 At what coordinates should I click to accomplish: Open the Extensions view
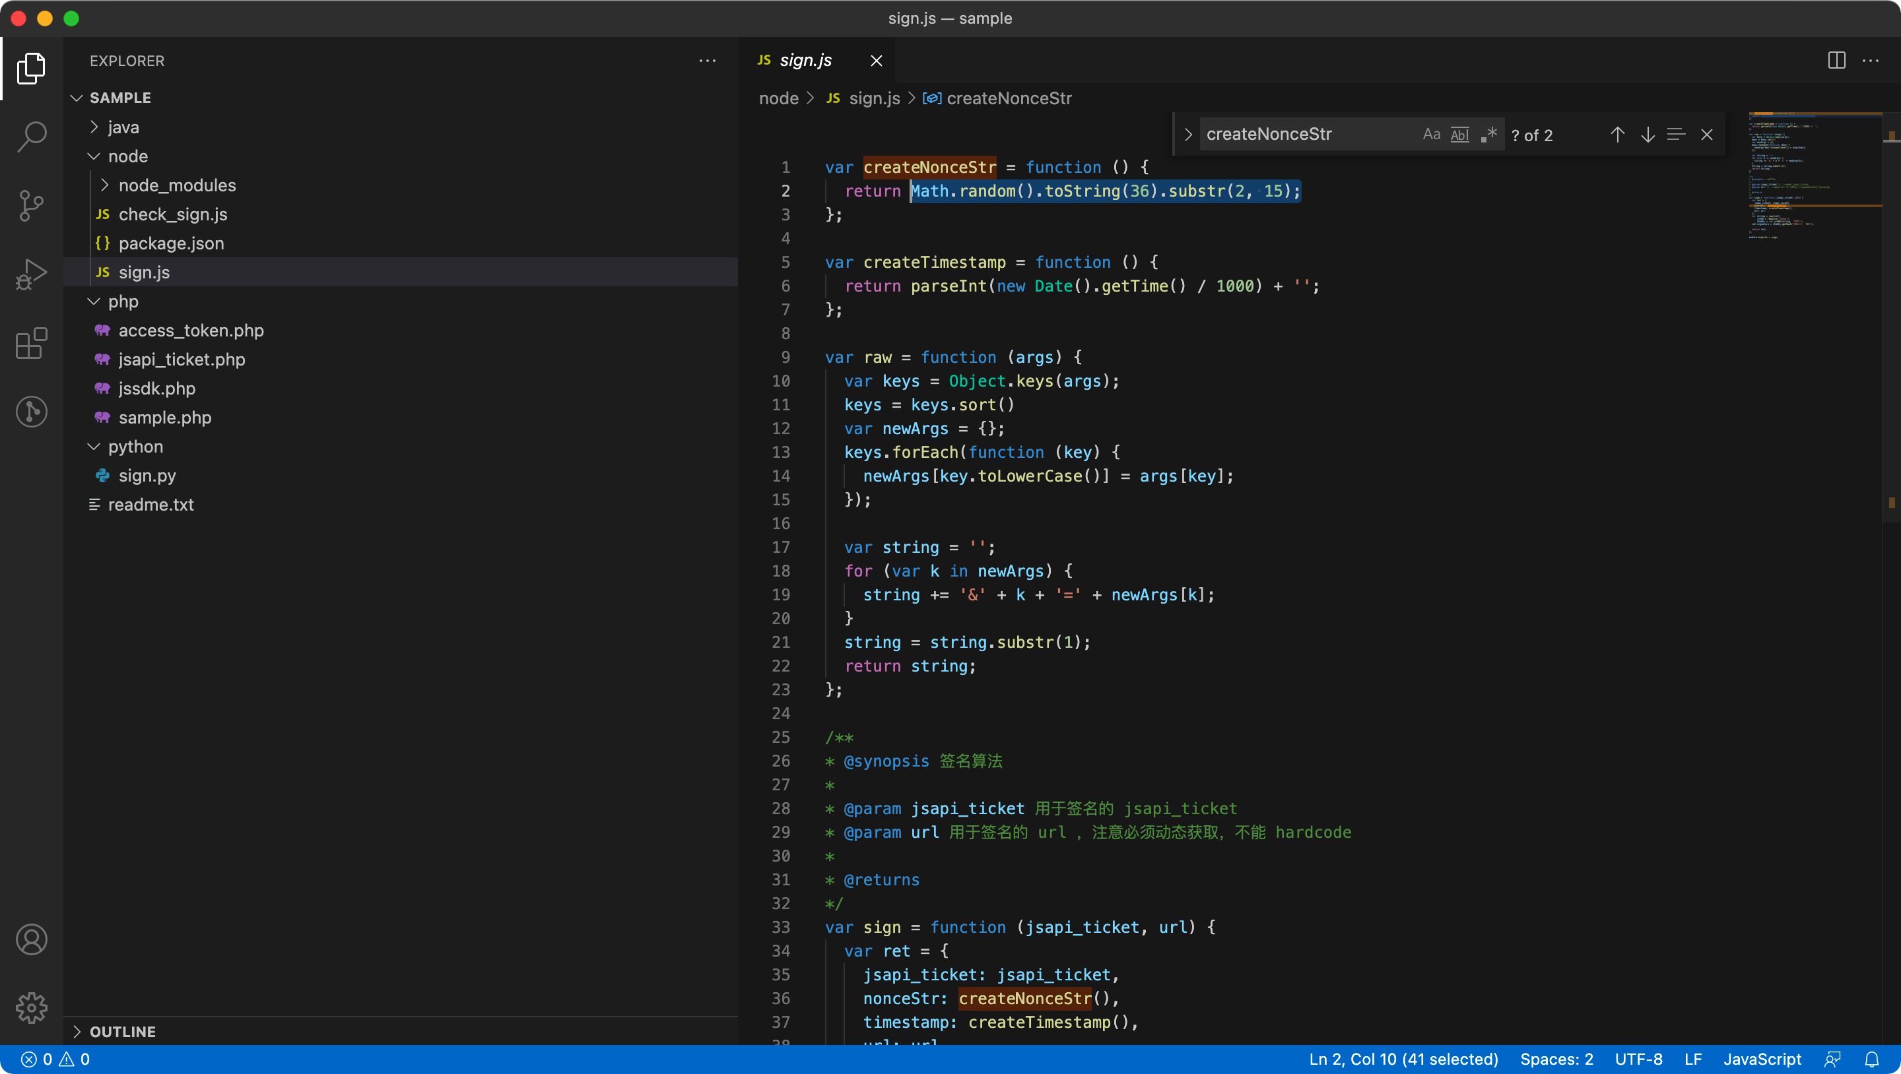click(31, 344)
